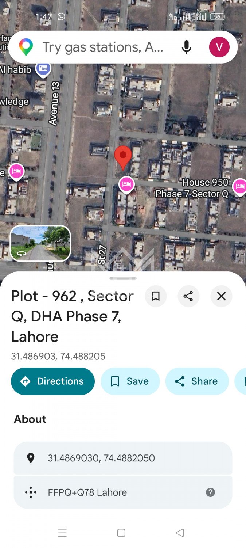Tap the voice search microphone icon
Screen dimensions: 246x548
click(186, 47)
